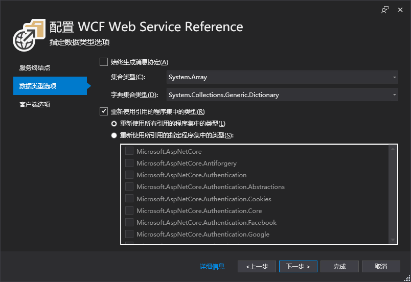Enable 始终生成消息协定 checkbox
The image size is (411, 282).
104,62
